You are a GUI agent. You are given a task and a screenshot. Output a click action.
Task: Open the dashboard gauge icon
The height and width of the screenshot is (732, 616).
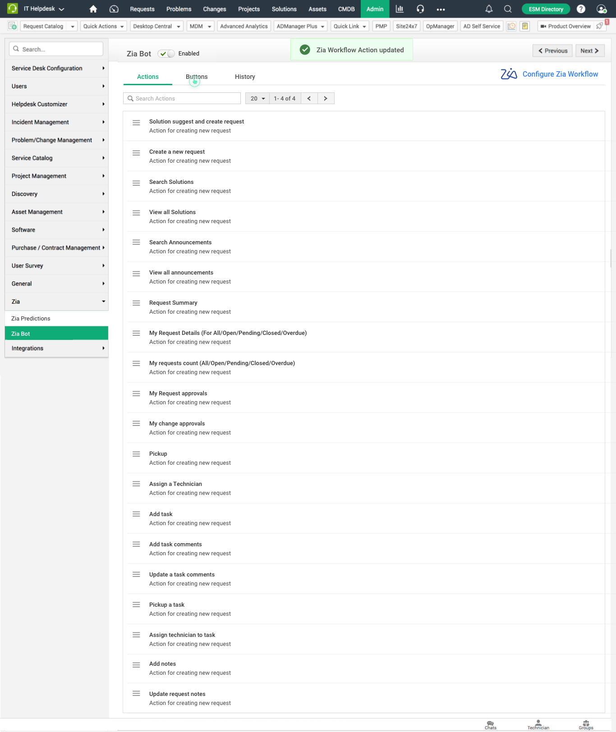114,9
